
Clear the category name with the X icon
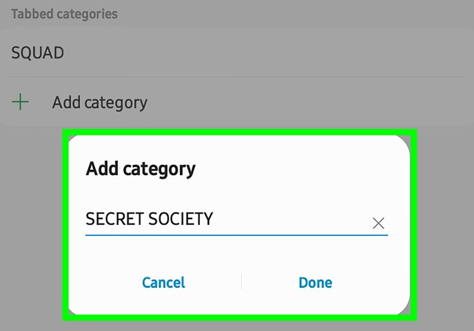(x=378, y=223)
